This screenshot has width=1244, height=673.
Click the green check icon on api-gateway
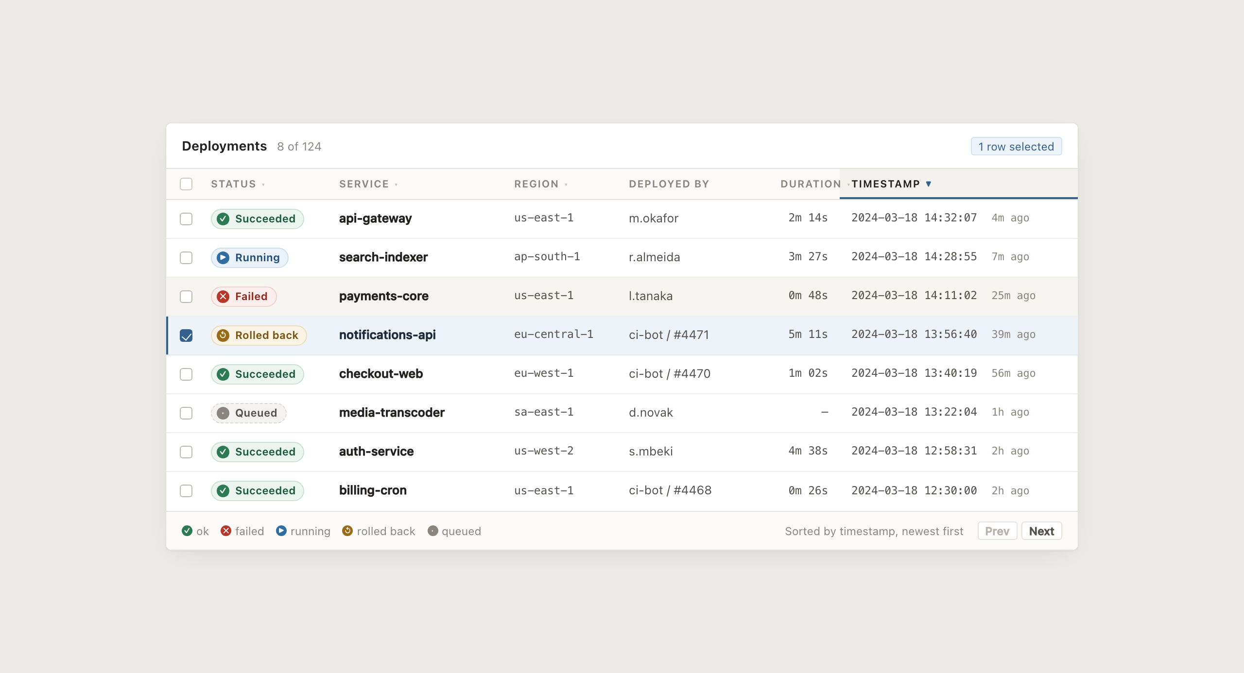point(223,219)
